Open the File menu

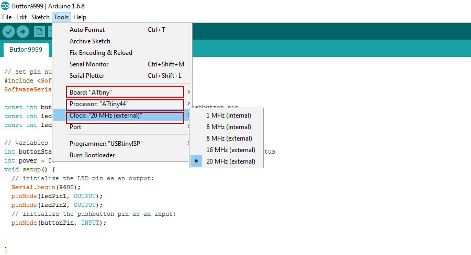coord(7,17)
